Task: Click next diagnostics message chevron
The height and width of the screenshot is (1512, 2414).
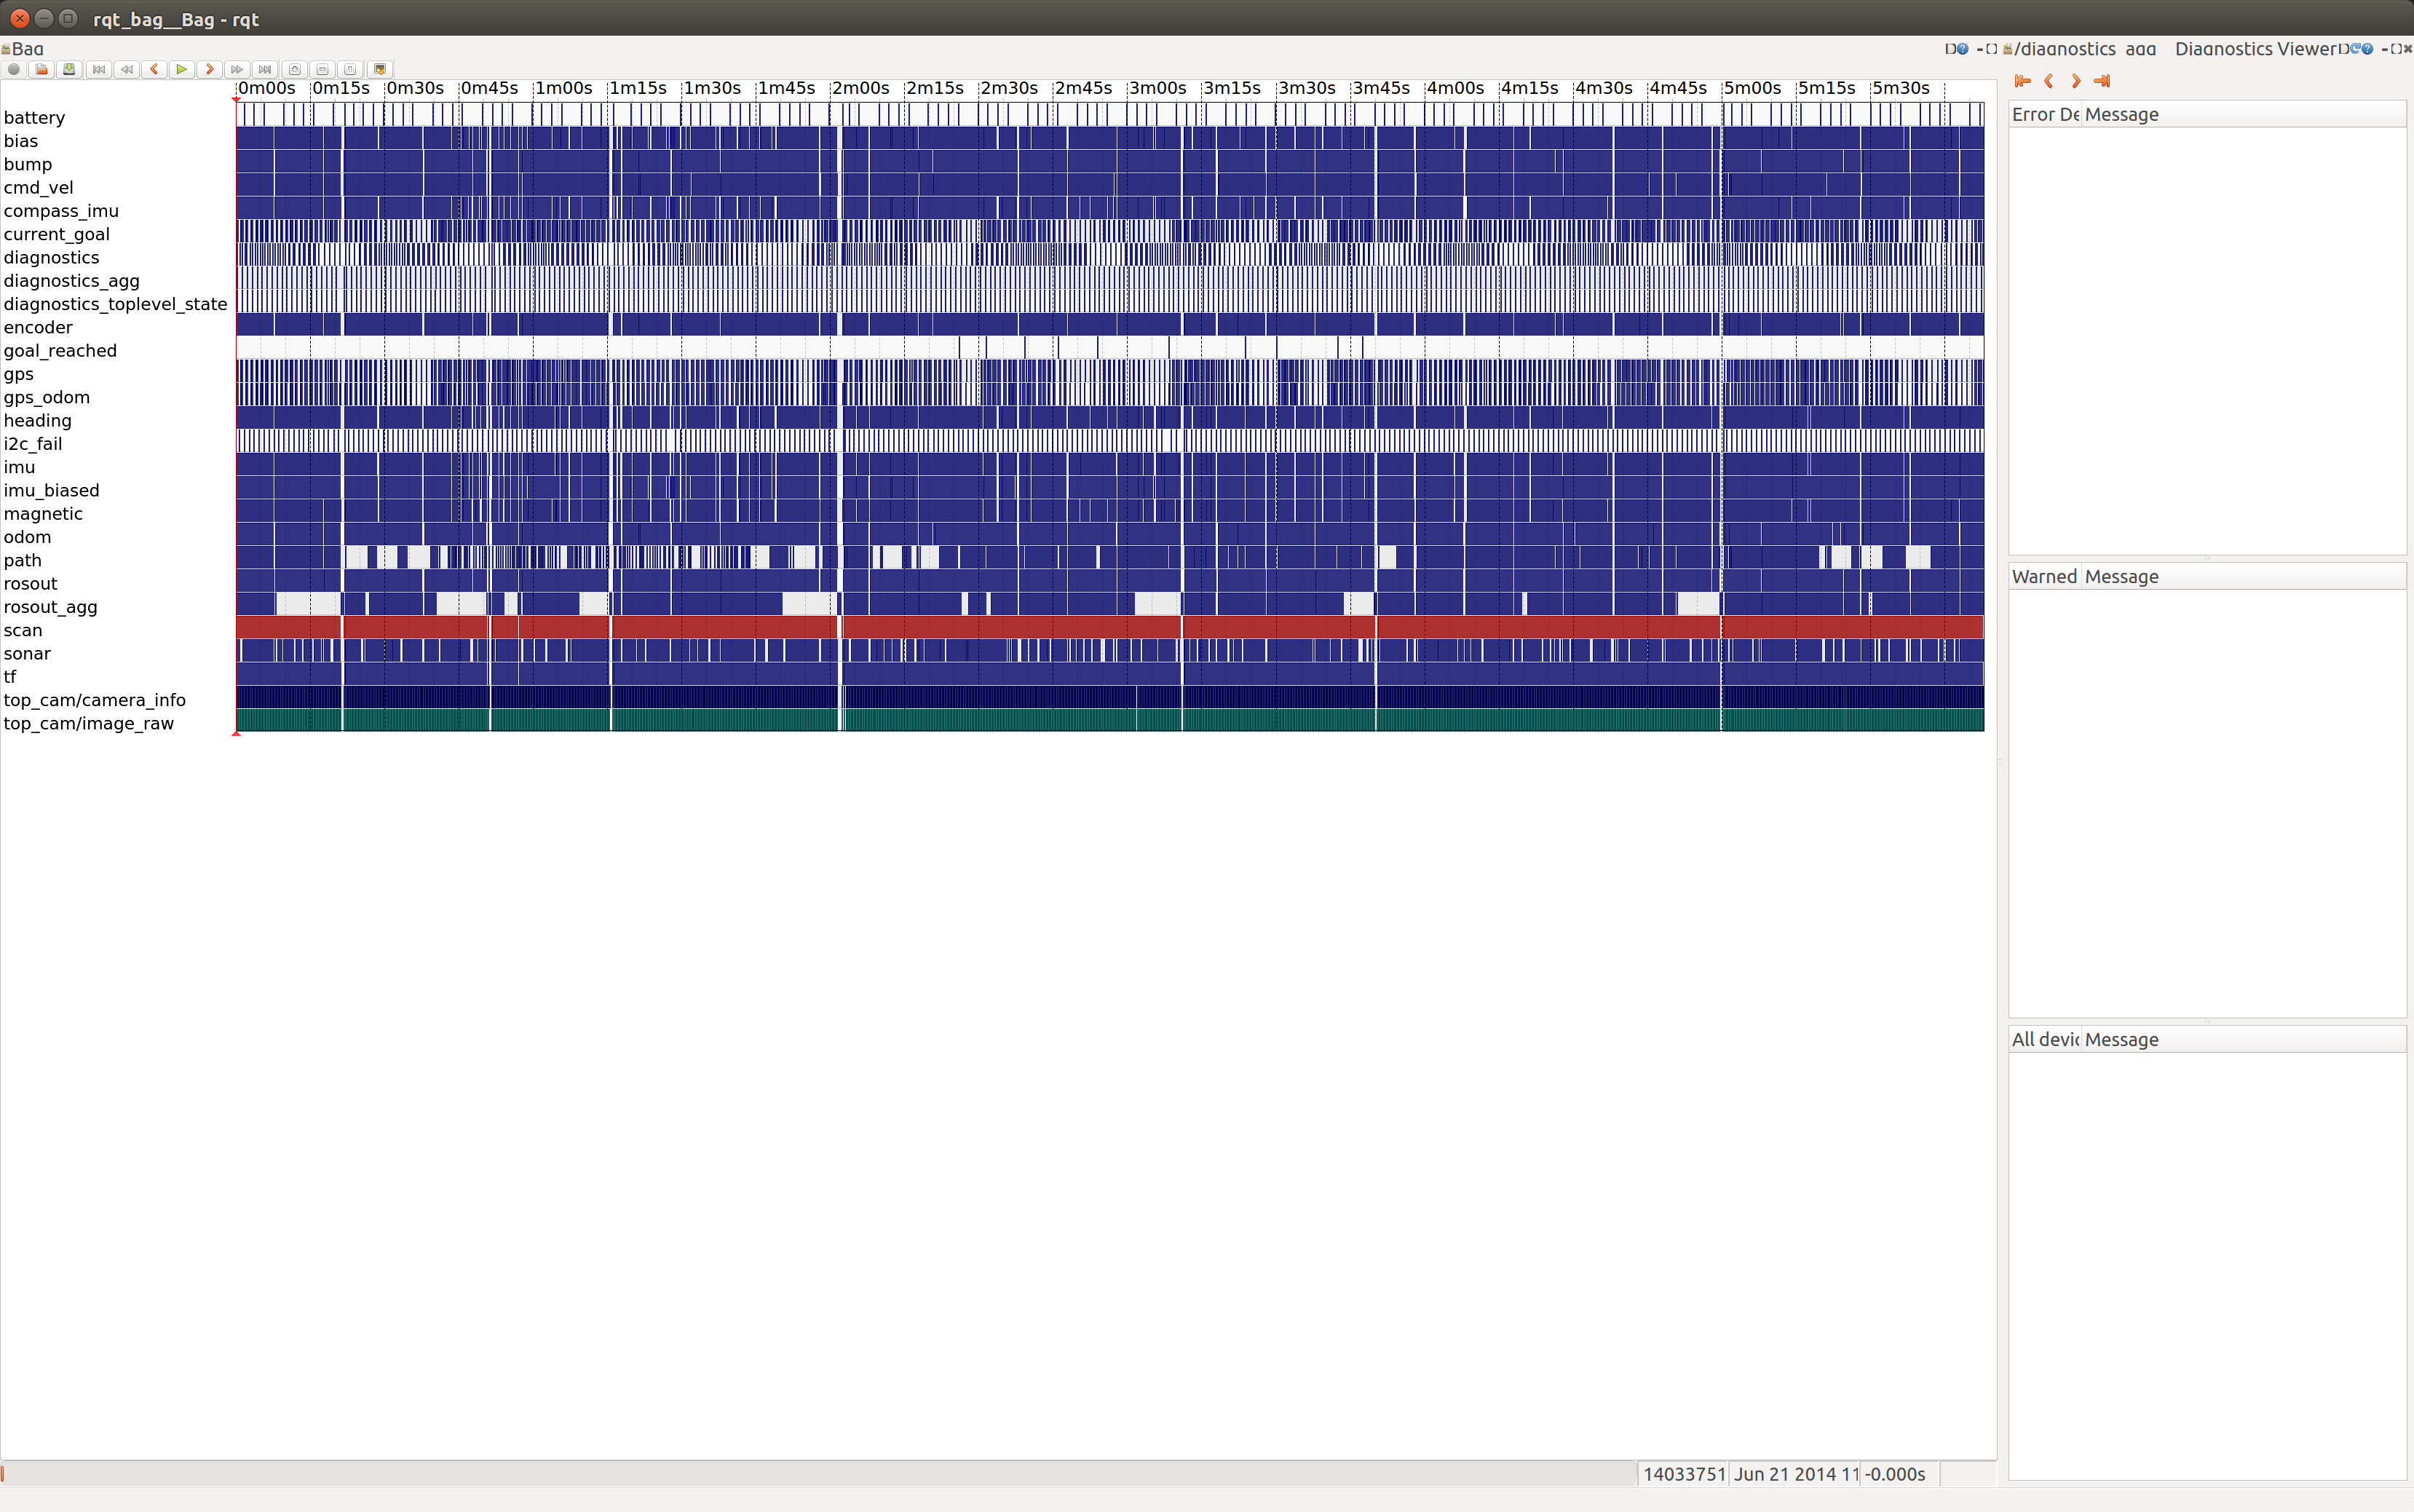Action: pos(2076,81)
